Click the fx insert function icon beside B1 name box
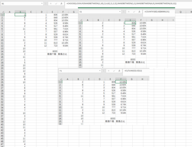Viewport: 192px width, 147px height. 61,4
